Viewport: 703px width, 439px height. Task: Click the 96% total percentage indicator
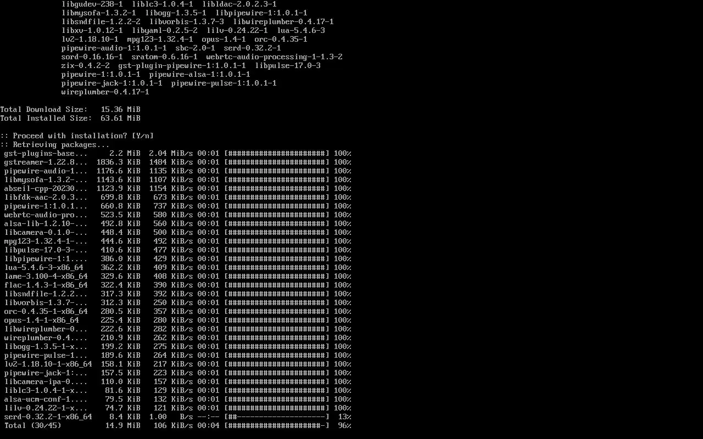(x=343, y=426)
